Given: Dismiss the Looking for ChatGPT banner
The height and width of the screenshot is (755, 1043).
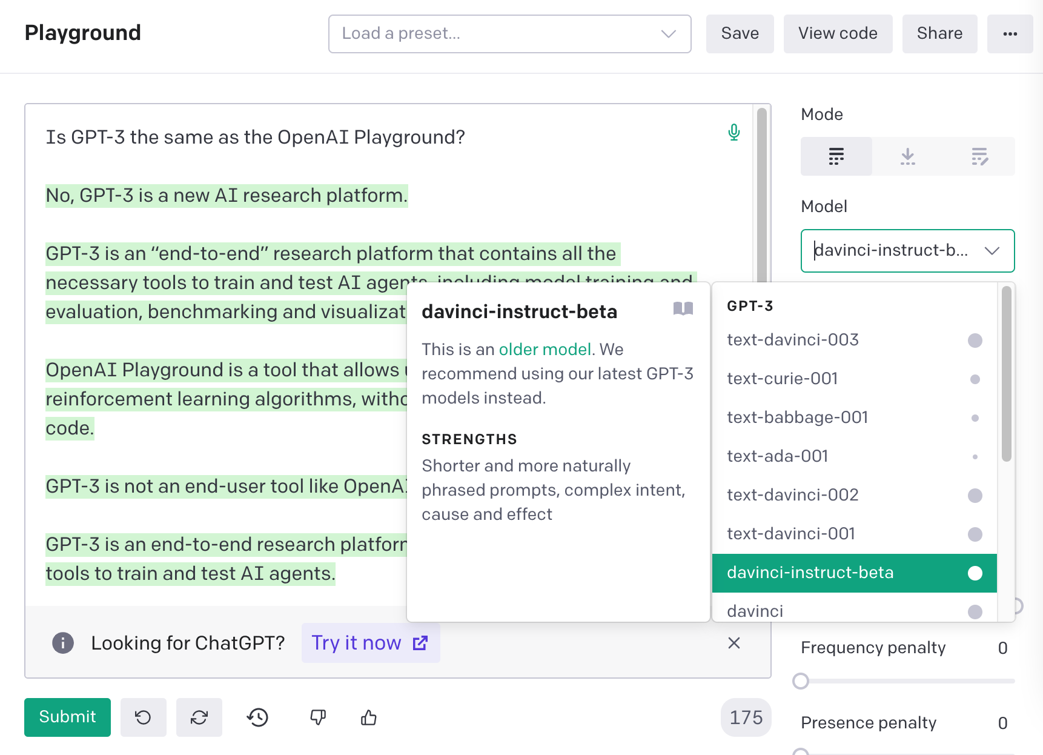Looking at the screenshot, I should [734, 643].
